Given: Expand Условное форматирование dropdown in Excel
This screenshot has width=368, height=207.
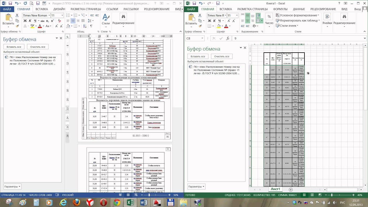Looking at the screenshot, I should [297, 16].
